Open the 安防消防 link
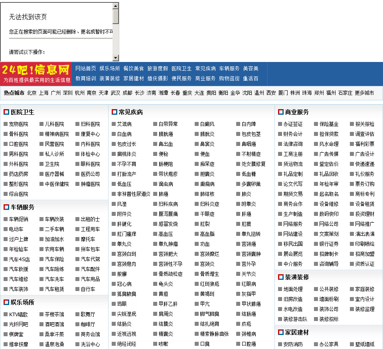Image resolution: width=383 pixels, height=349 pixels. (293, 344)
